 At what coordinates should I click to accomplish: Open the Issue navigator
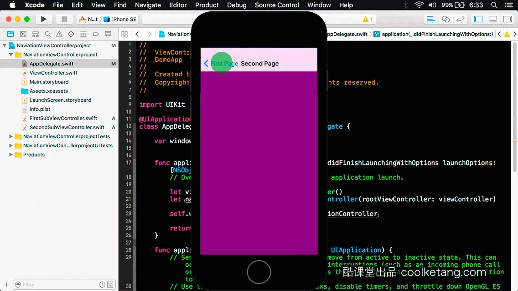pyautogui.click(x=59, y=34)
